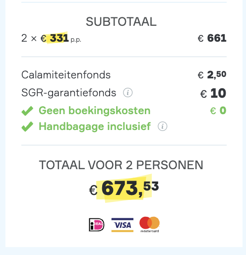
Task: Click the green € 0 booking cost amount
Action: coord(218,111)
